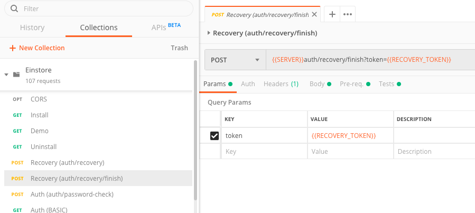This screenshot has width=475, height=213.
Task: Open the Uninstall request
Action: [x=98, y=146]
